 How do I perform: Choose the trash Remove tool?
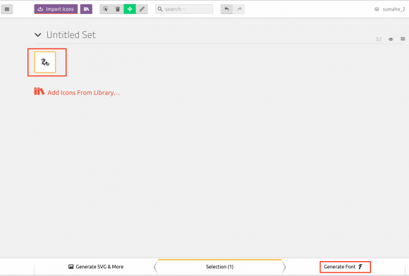(x=118, y=9)
